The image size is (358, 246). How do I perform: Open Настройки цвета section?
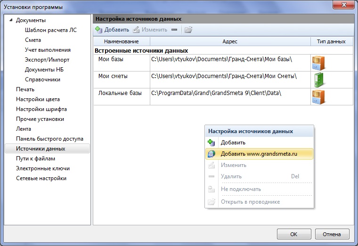tap(38, 99)
